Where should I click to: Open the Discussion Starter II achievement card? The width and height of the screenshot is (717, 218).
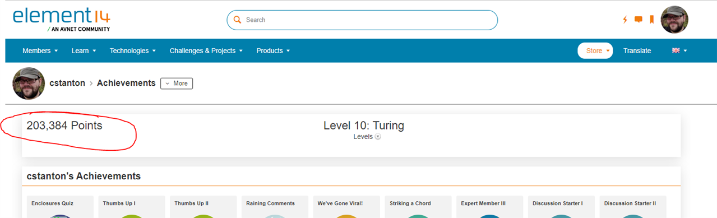click(633, 207)
